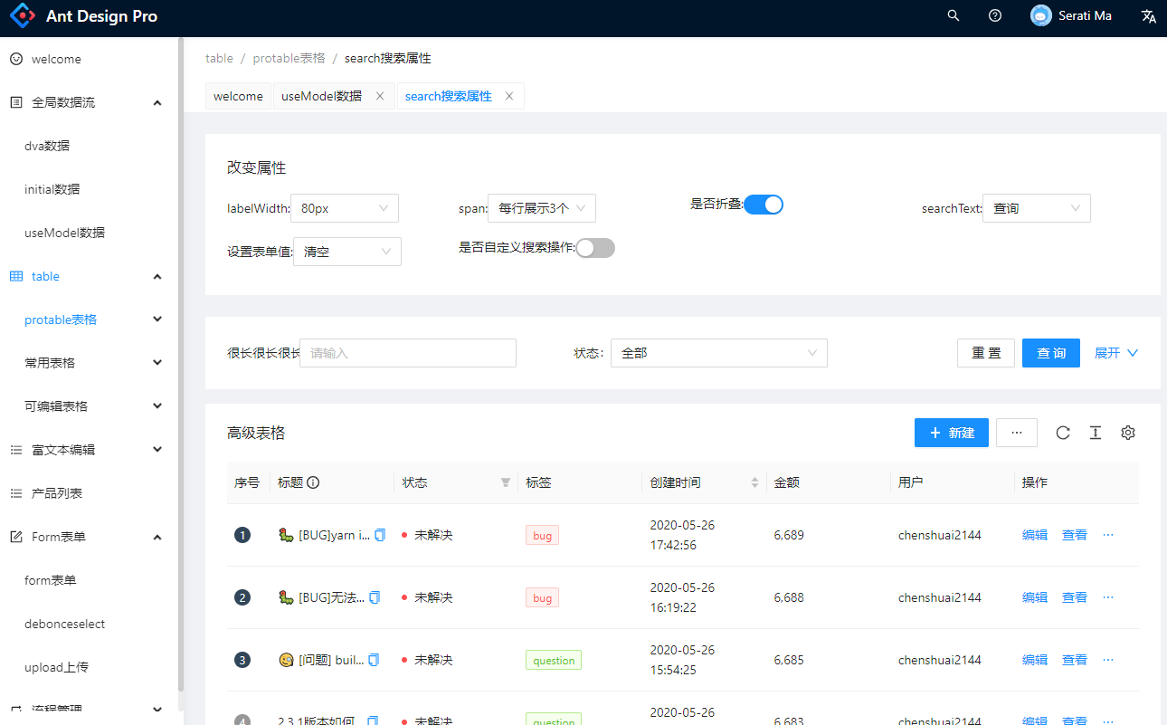Focus the 请输入 search input field
1167x725 pixels.
(408, 353)
